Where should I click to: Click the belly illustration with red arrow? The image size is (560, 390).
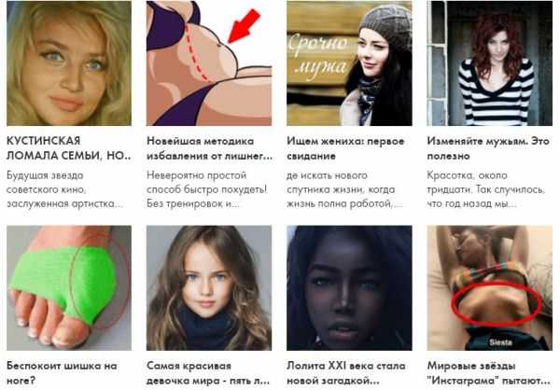pyautogui.click(x=209, y=63)
